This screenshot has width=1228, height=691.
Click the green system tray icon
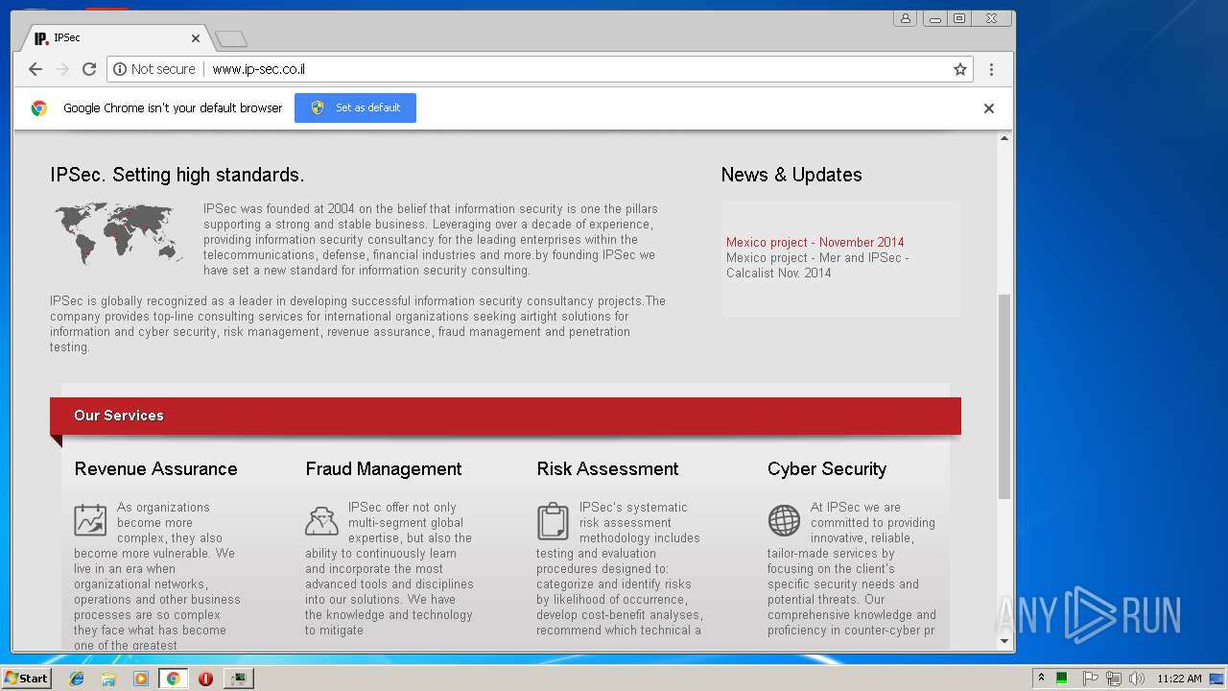[x=1062, y=679]
